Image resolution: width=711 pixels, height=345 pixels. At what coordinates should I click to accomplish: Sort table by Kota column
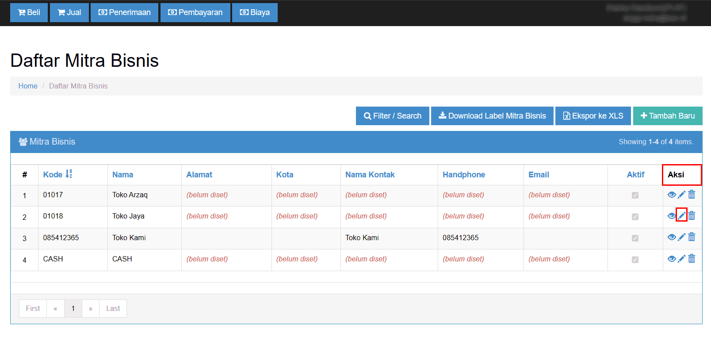pos(285,175)
